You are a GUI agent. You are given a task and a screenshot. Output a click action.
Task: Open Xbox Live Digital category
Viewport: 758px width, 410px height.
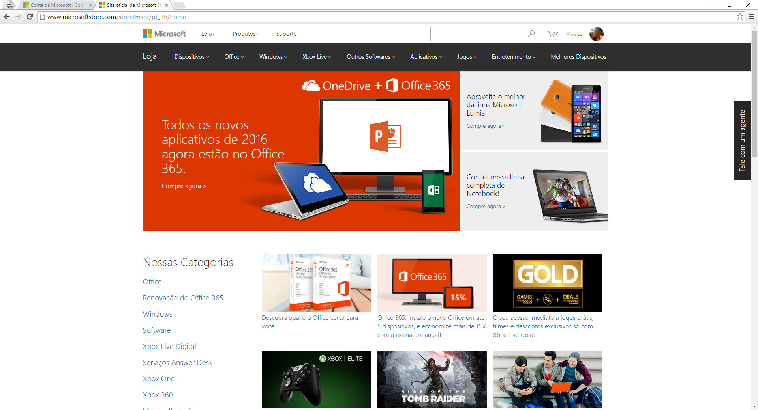click(x=169, y=347)
